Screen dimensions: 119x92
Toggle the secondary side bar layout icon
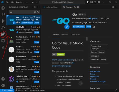tap(95, 2)
